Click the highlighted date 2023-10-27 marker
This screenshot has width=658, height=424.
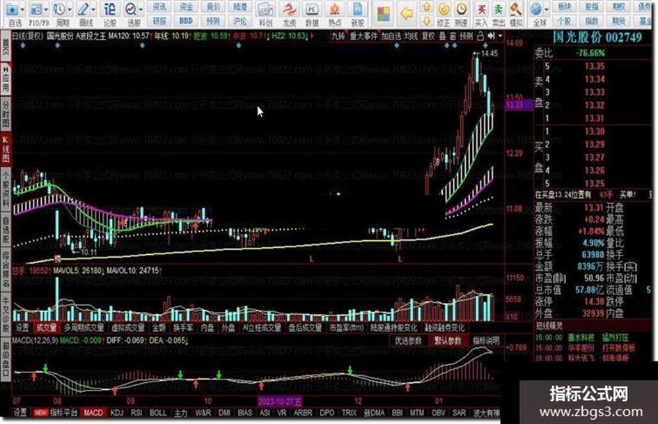280,402
